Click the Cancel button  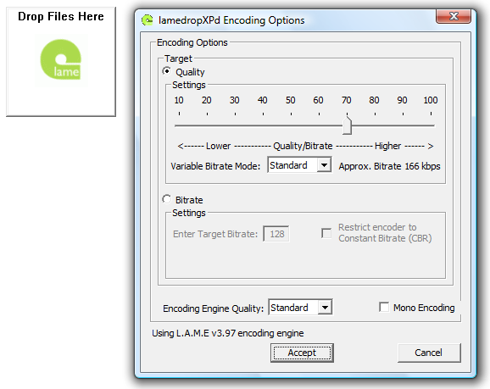click(x=429, y=353)
